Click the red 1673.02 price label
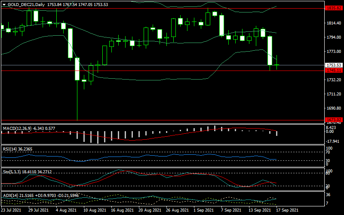The image size is (344, 215). [x=334, y=120]
